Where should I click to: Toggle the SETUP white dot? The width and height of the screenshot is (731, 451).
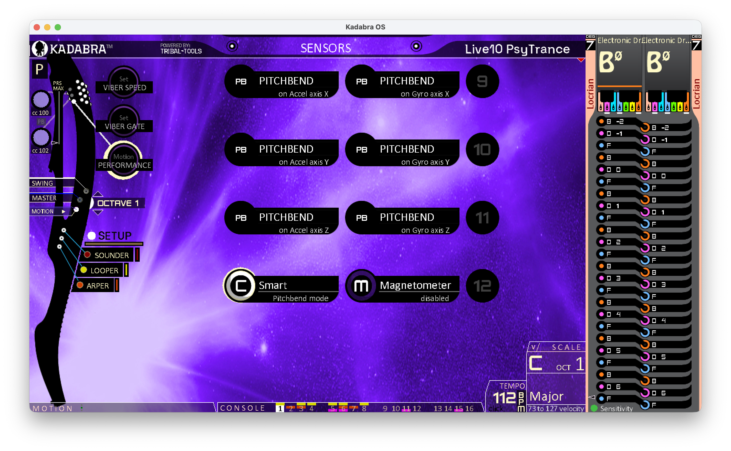[91, 236]
